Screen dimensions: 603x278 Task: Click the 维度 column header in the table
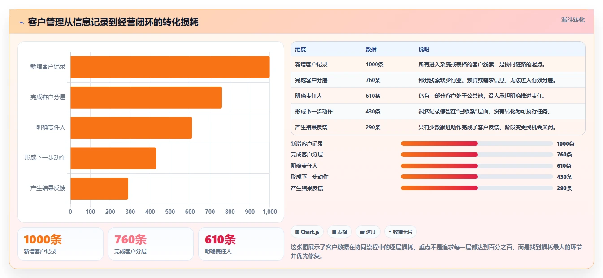pyautogui.click(x=300, y=49)
